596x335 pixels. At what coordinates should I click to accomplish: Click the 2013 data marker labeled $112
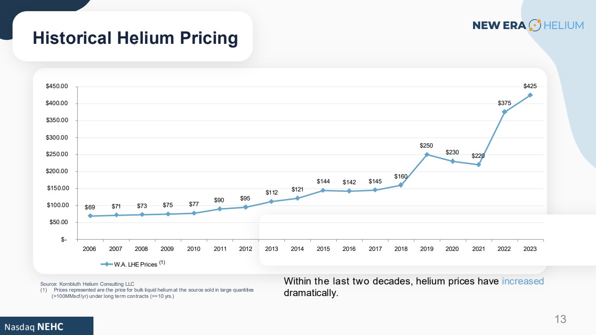coord(271,201)
